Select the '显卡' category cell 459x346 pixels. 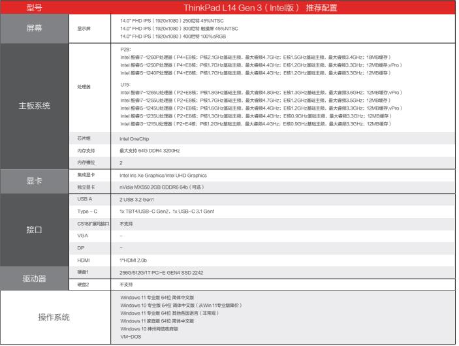pos(34,181)
